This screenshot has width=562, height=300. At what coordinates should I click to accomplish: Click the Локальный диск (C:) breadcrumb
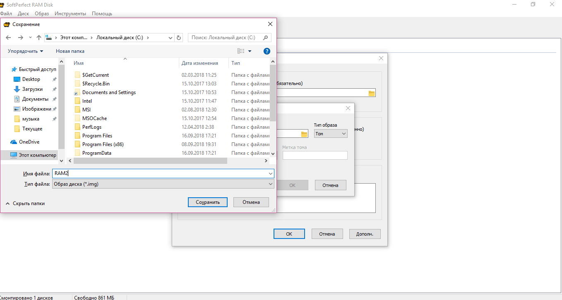(120, 38)
